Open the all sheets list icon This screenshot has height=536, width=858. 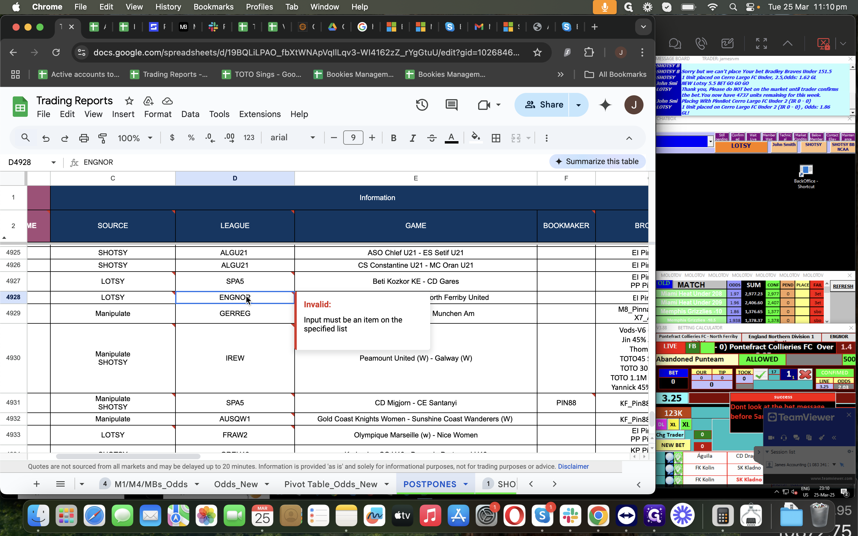[x=60, y=484]
